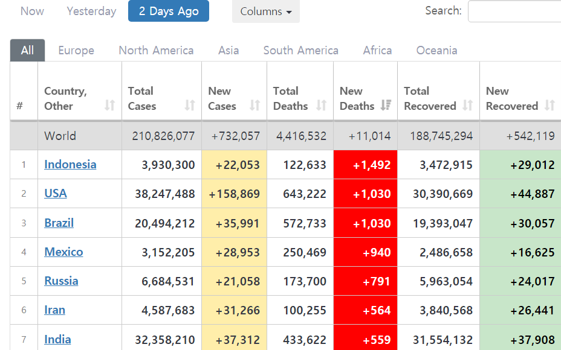Viewport: 561px width, 350px height.
Task: Open the Columns dropdown
Action: pos(265,11)
